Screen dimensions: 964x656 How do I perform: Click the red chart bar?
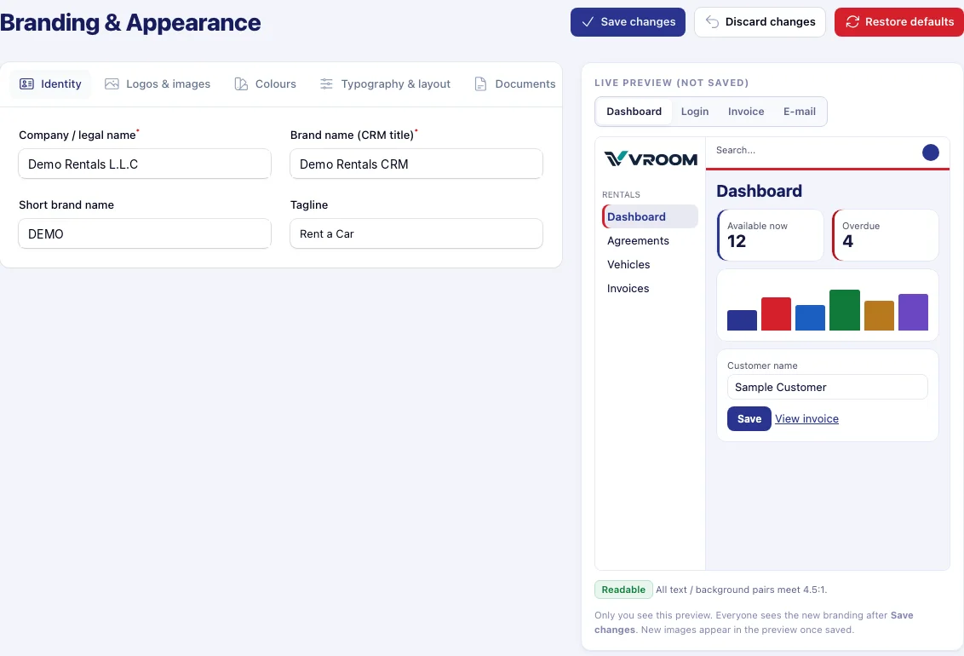pyautogui.click(x=776, y=314)
